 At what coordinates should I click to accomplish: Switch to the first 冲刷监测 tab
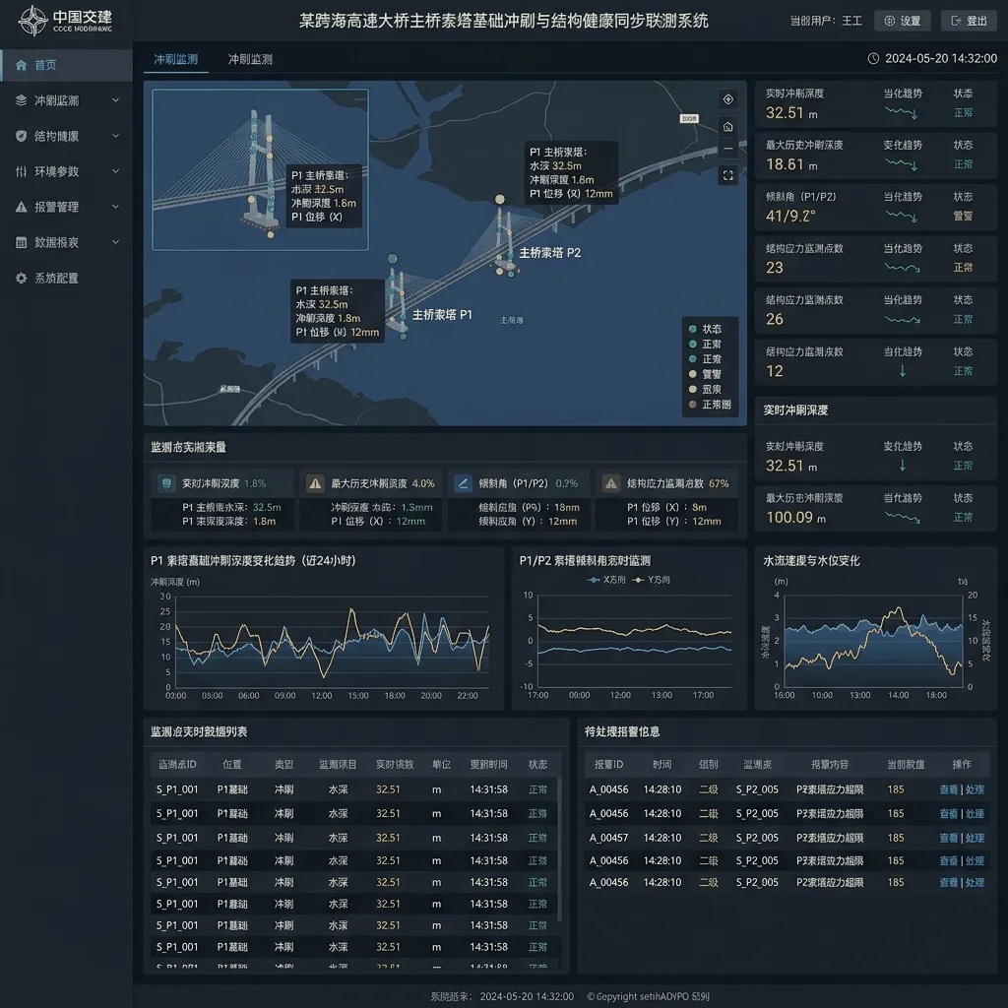point(175,59)
